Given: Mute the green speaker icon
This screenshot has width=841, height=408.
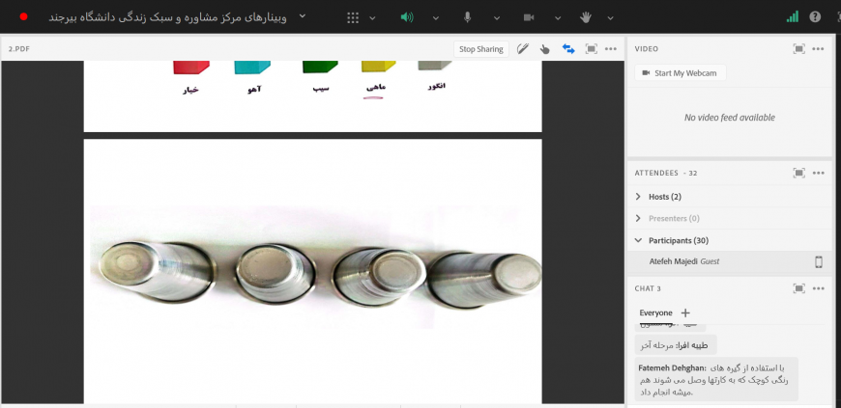Looking at the screenshot, I should tap(407, 17).
